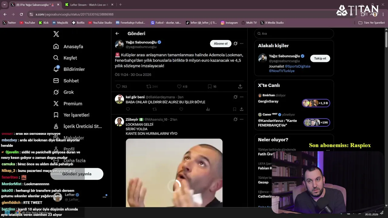388x218 pixels.
Task: Open Anasayfa home page
Action: 68,46
